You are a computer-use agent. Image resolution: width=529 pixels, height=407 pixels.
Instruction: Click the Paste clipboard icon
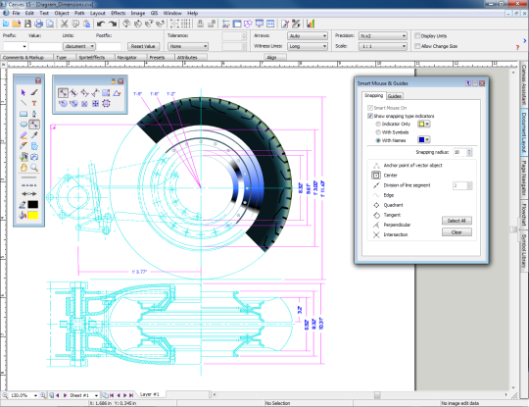coord(87,24)
